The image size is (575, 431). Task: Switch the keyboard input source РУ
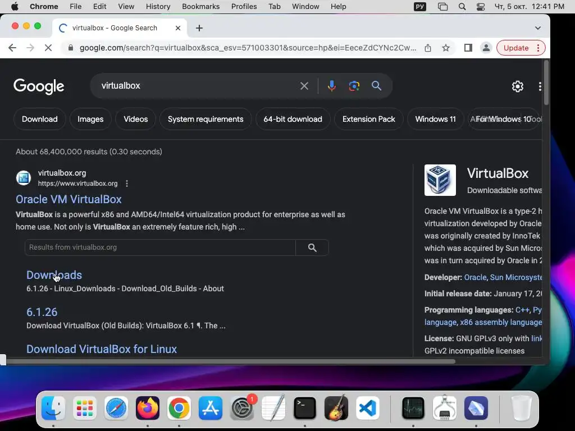(420, 7)
